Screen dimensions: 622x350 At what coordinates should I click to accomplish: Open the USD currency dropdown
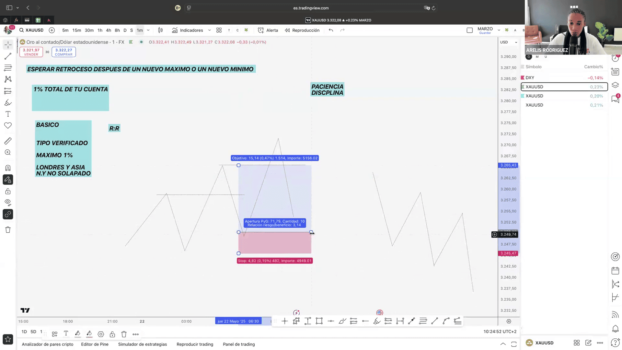[509, 42]
